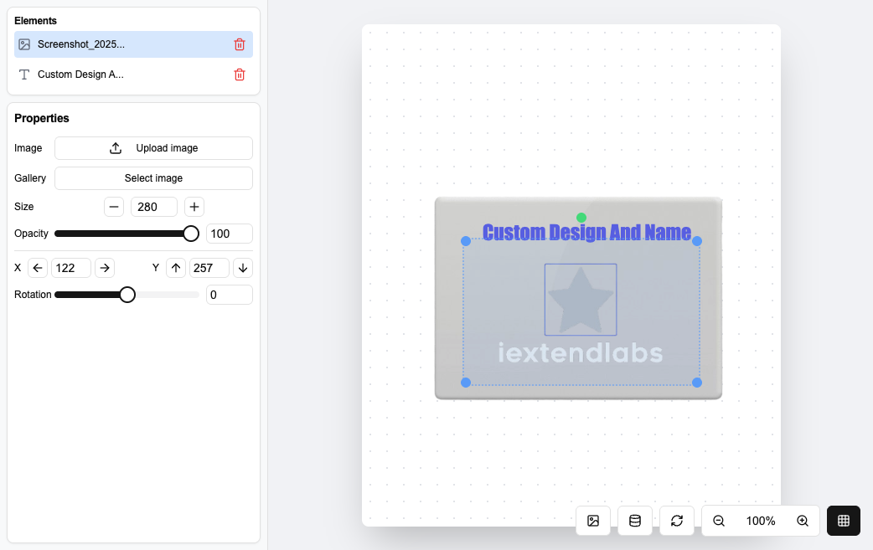This screenshot has width=873, height=550.
Task: Increase size with plus button
Action: pyautogui.click(x=194, y=207)
